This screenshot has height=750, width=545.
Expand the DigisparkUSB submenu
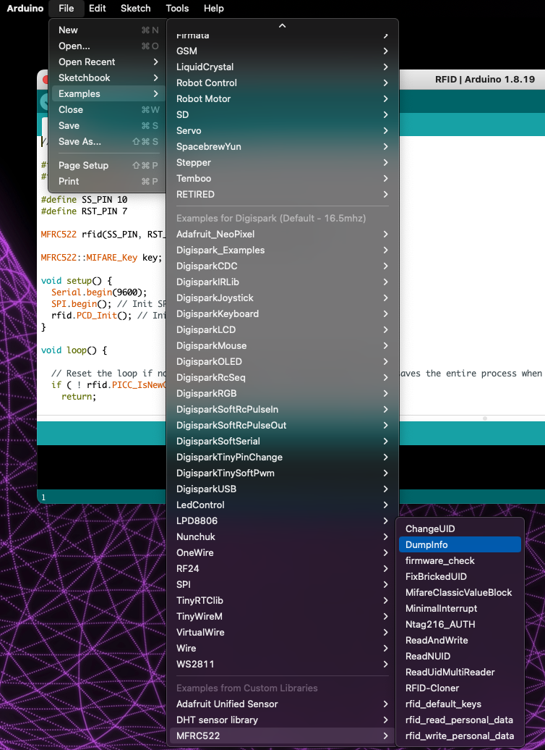pos(282,489)
